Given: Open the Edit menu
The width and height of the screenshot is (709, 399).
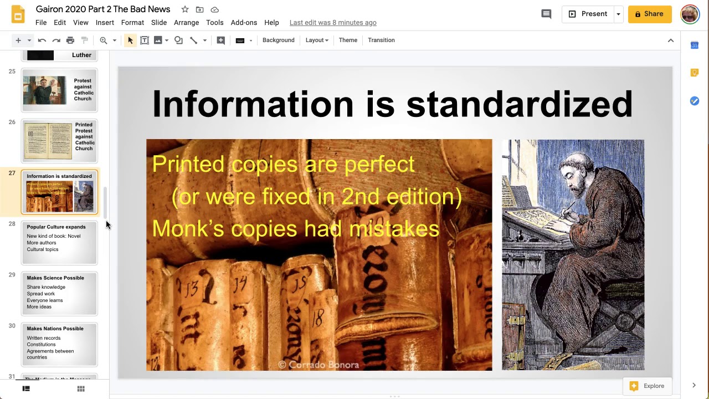Looking at the screenshot, I should [x=60, y=22].
